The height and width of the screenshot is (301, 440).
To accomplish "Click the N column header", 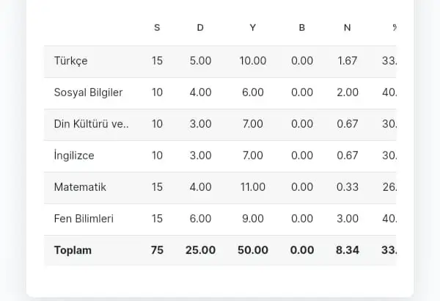I will (347, 28).
